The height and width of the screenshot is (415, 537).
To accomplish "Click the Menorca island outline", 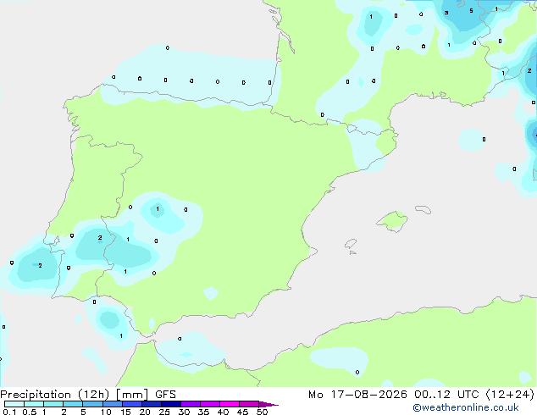I will pos(424,209).
